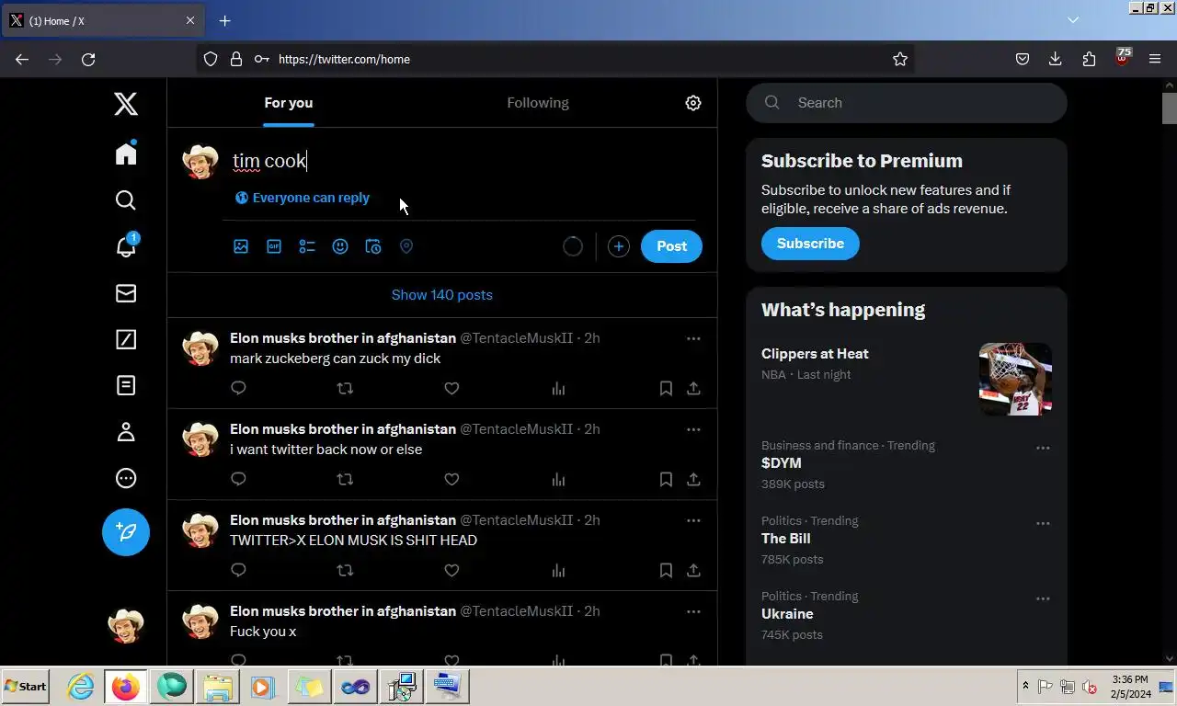Schedule post icon in composer
Image resolution: width=1177 pixels, height=706 pixels.
(x=373, y=246)
